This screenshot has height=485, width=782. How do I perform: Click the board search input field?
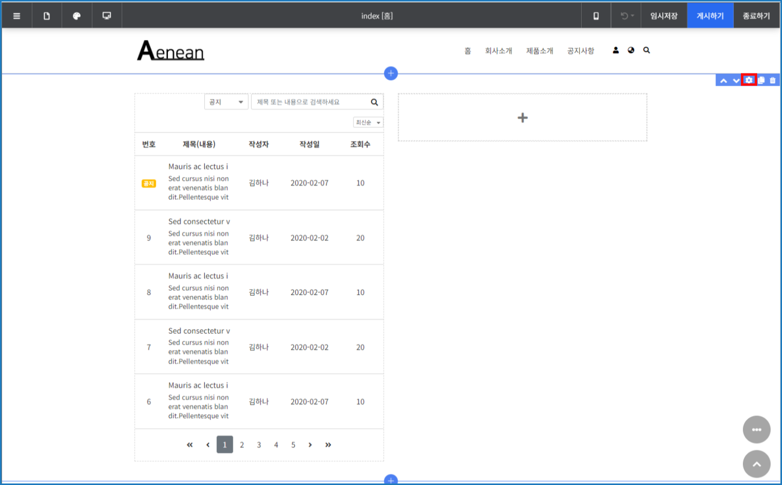(310, 102)
